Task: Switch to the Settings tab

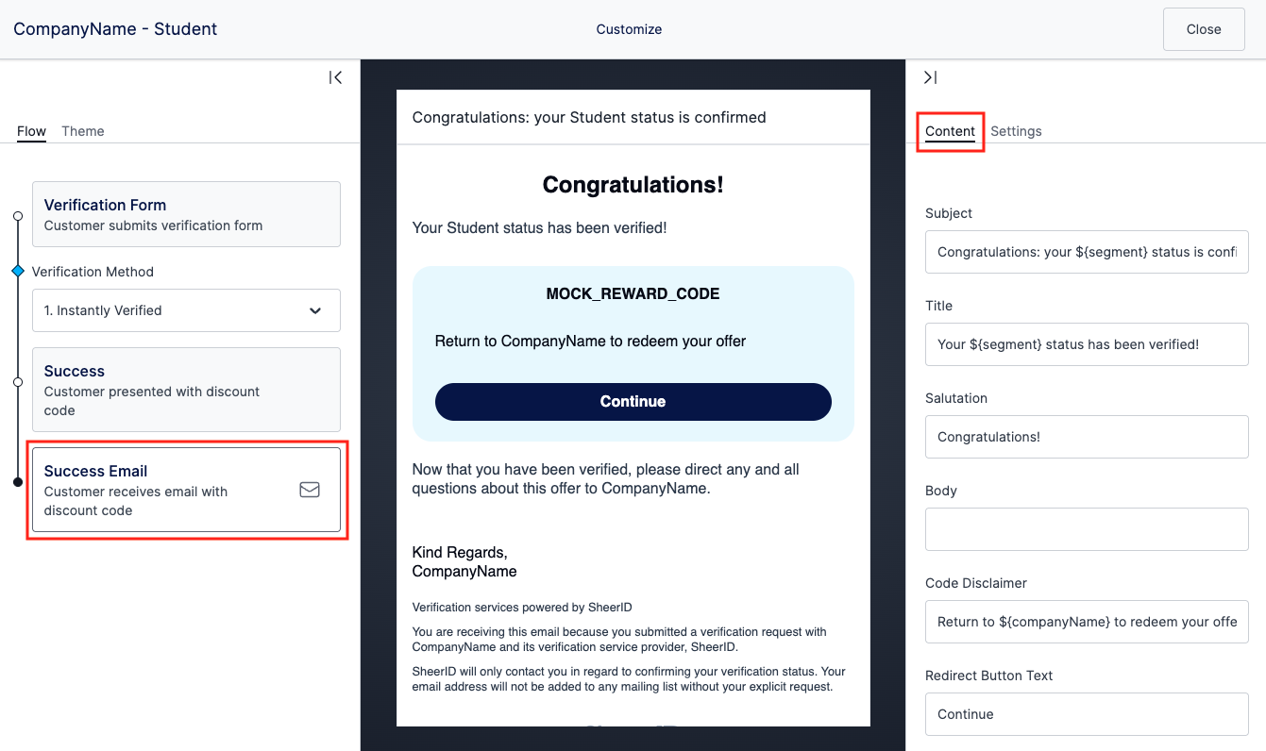Action: [1016, 131]
